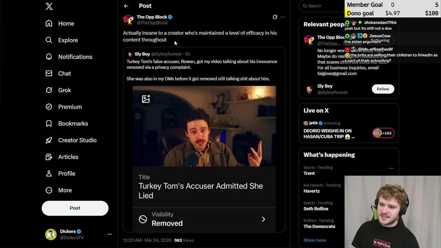Click Sly Boy small avatar in quote
441x248 pixels.
(130, 54)
